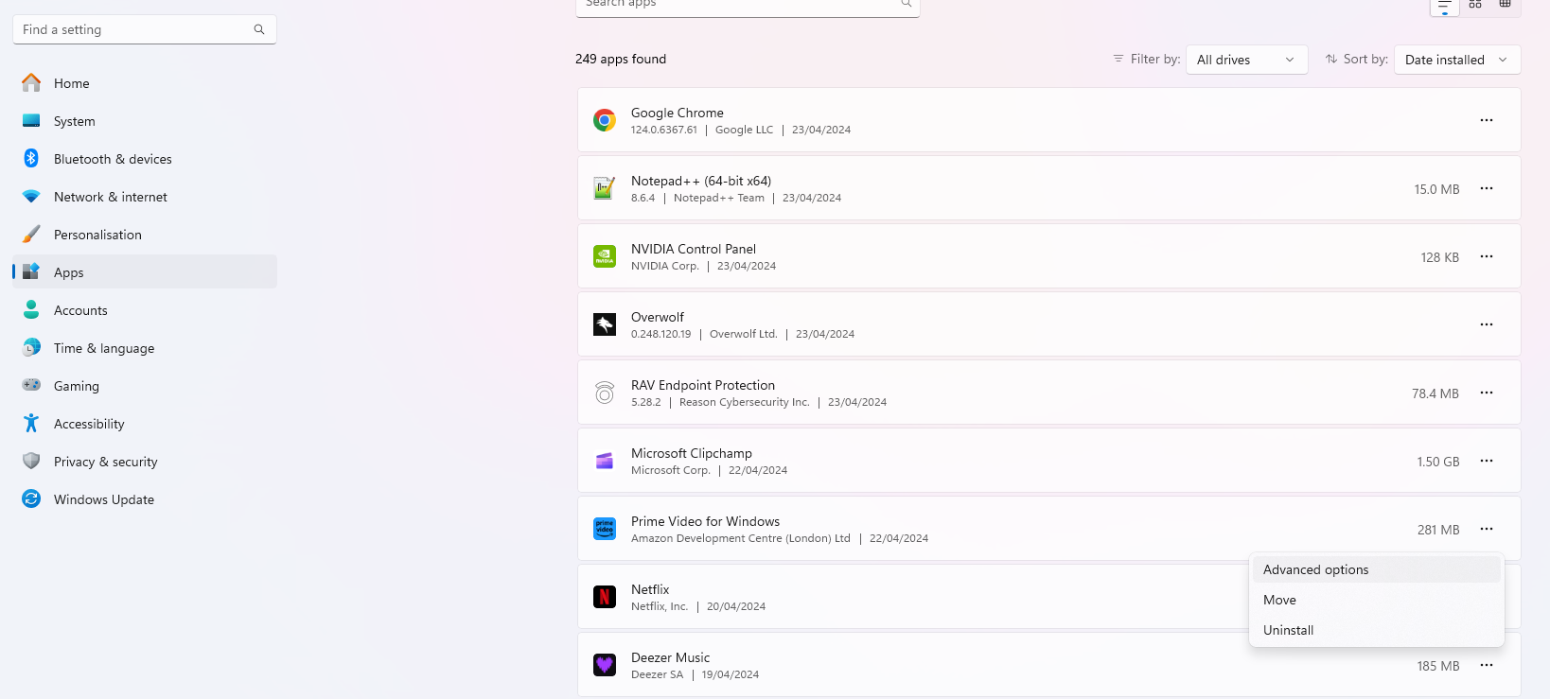Click the search magnifier in Find a setting
The image size is (1550, 699).
259,29
